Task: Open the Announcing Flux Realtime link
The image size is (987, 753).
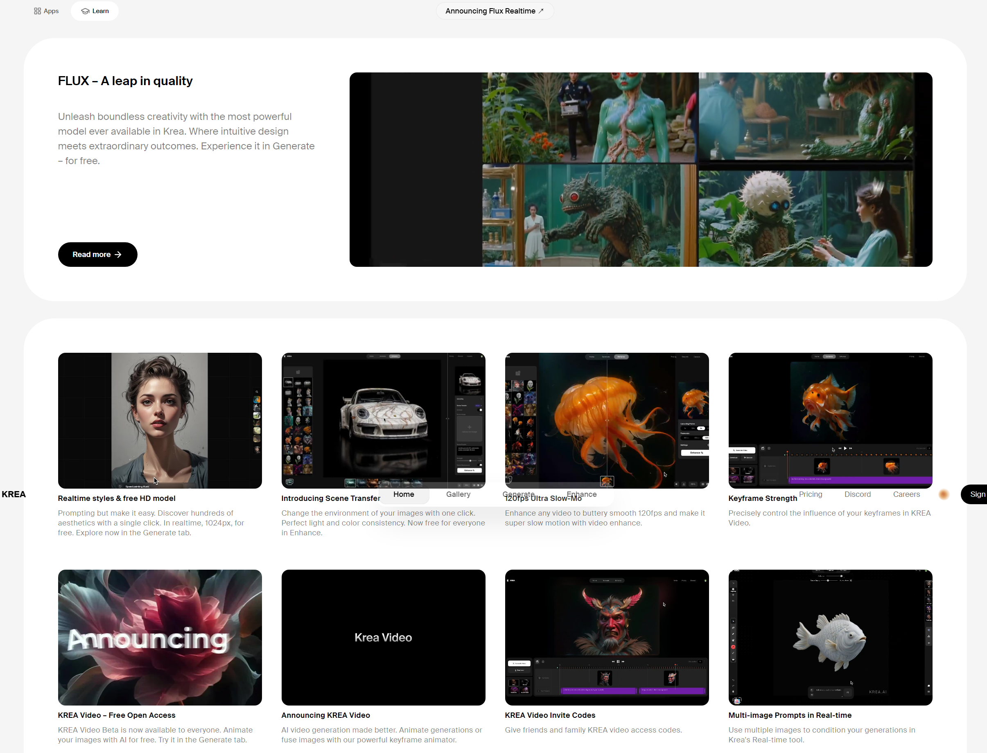Action: (x=495, y=11)
